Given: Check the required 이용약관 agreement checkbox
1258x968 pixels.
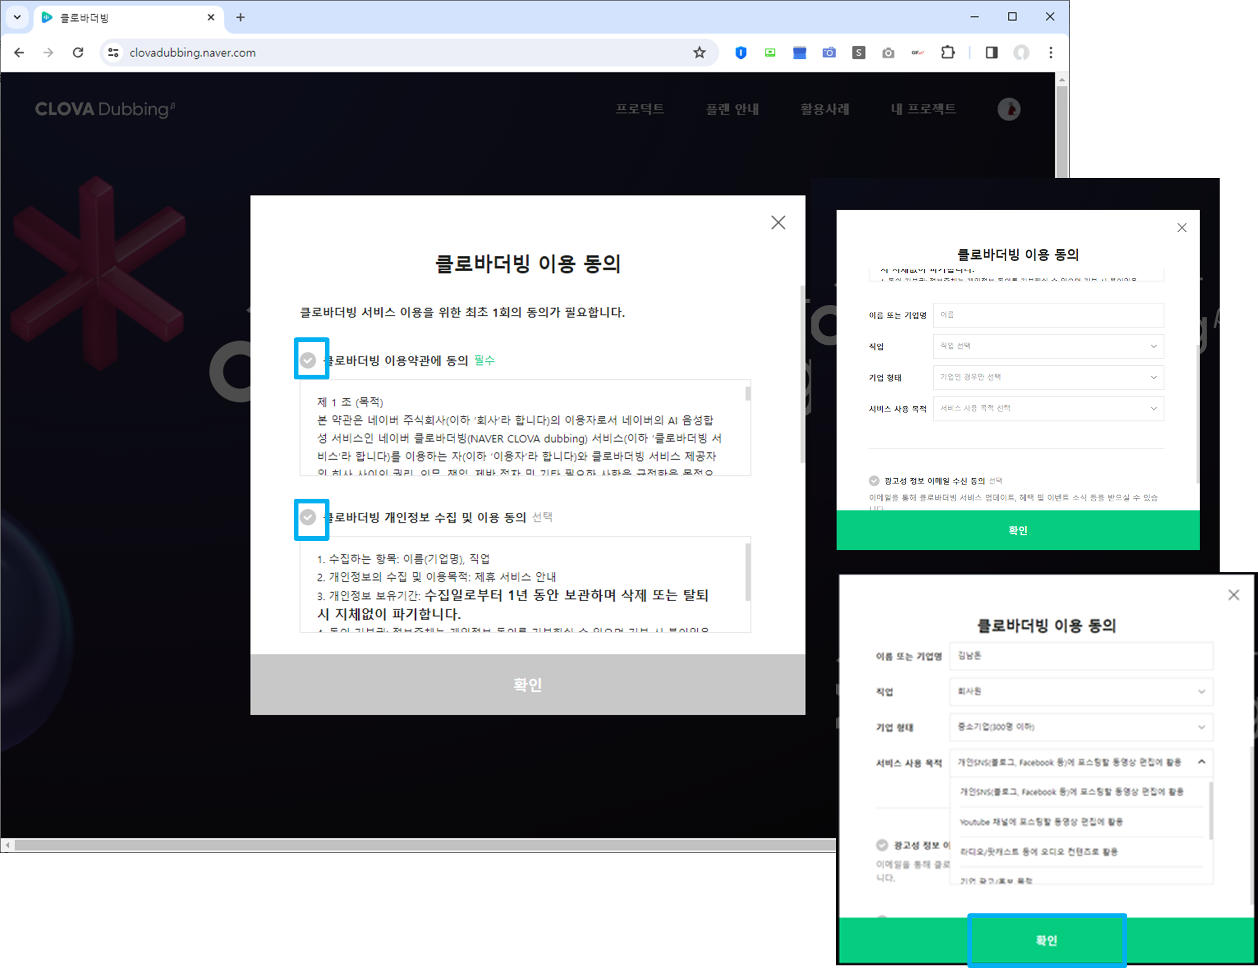Looking at the screenshot, I should (308, 360).
